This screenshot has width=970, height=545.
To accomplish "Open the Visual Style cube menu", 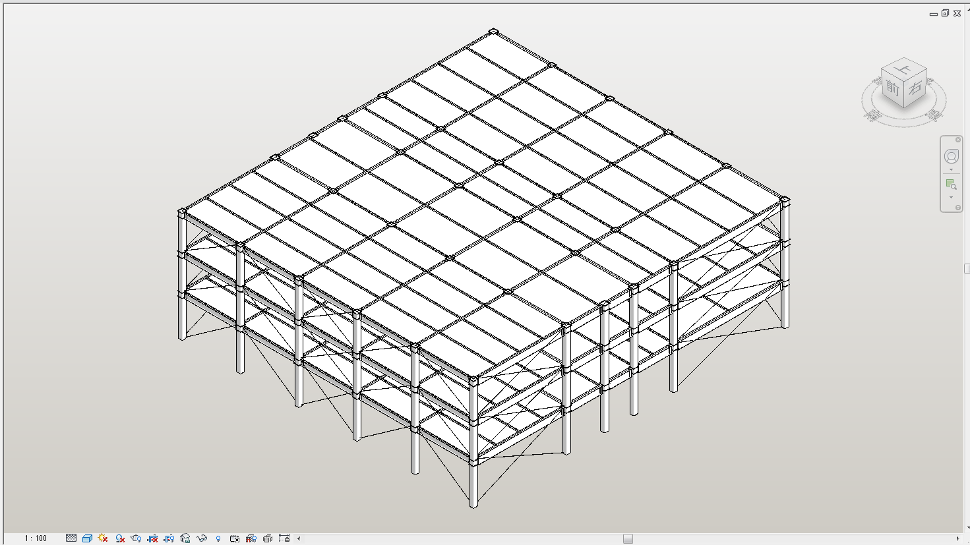I will click(x=87, y=538).
